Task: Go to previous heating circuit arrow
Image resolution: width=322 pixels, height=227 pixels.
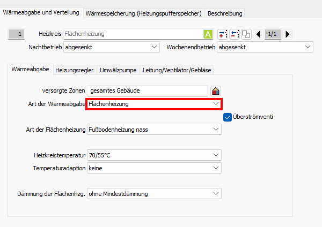Action: [x=259, y=34]
